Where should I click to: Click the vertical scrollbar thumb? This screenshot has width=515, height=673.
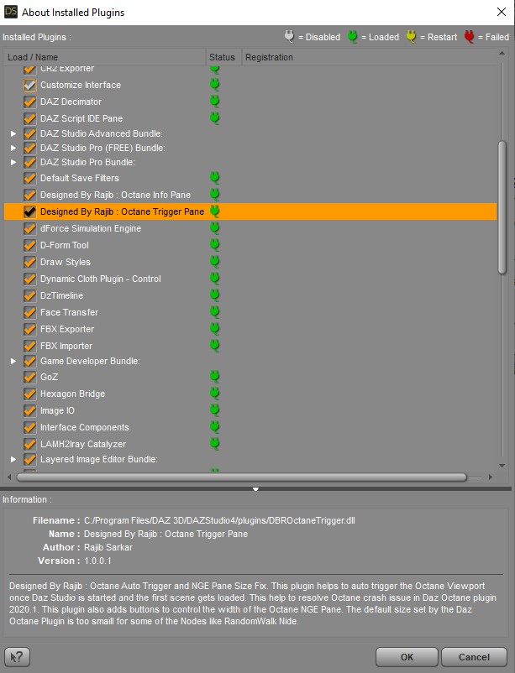click(502, 207)
